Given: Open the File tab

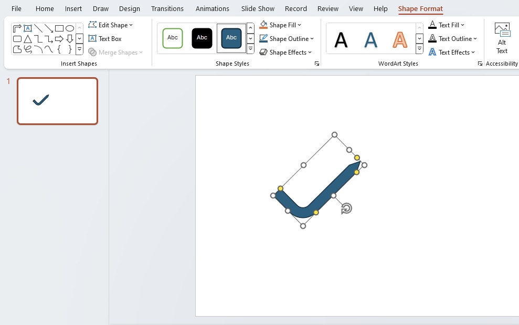Looking at the screenshot, I should pos(16,8).
